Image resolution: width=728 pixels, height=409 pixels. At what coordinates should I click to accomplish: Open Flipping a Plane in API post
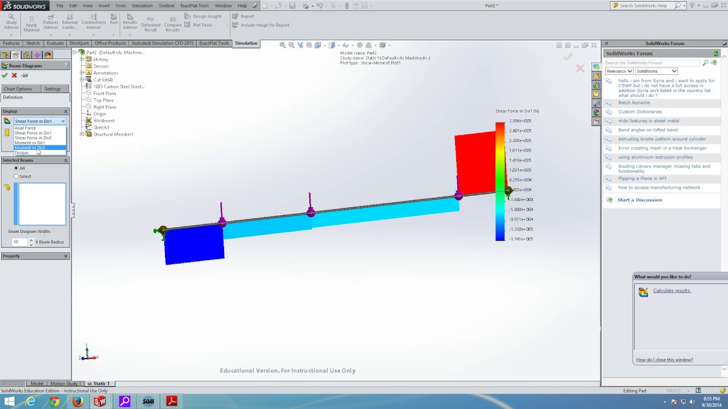pyautogui.click(x=642, y=178)
